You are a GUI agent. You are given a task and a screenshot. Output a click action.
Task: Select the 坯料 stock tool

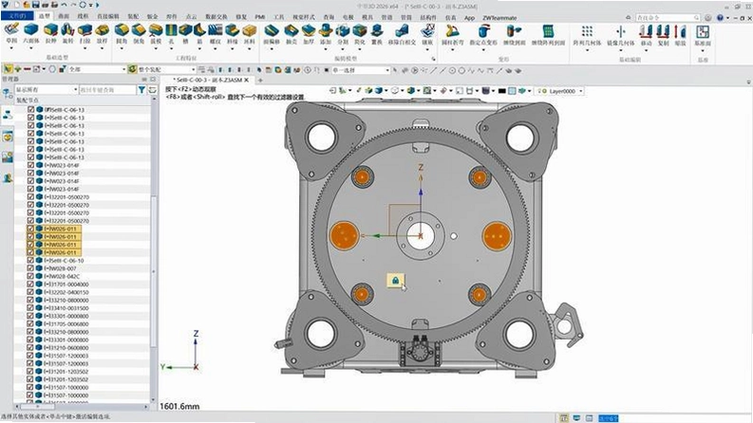tap(249, 33)
